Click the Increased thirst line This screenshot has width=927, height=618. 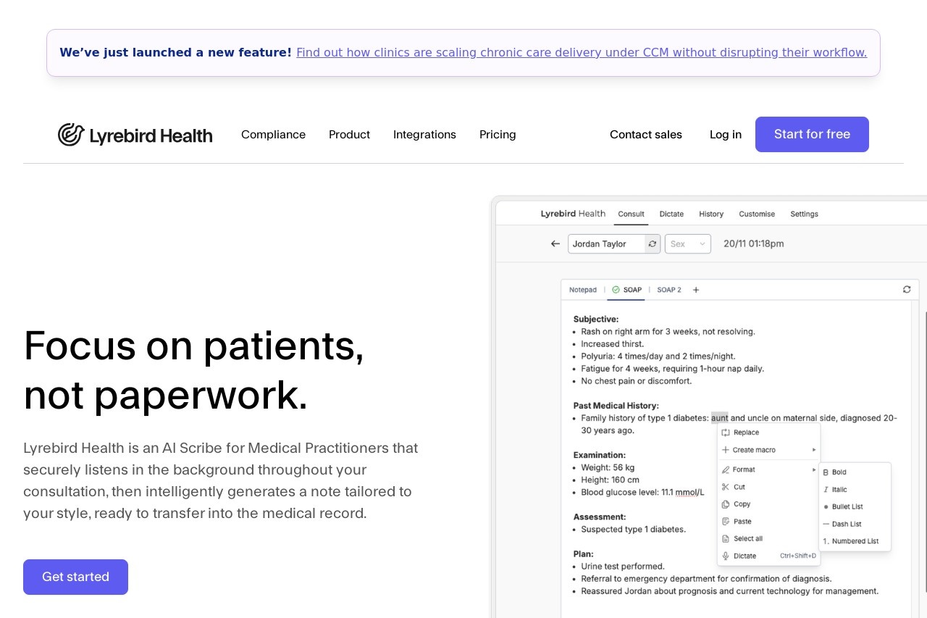(x=612, y=344)
